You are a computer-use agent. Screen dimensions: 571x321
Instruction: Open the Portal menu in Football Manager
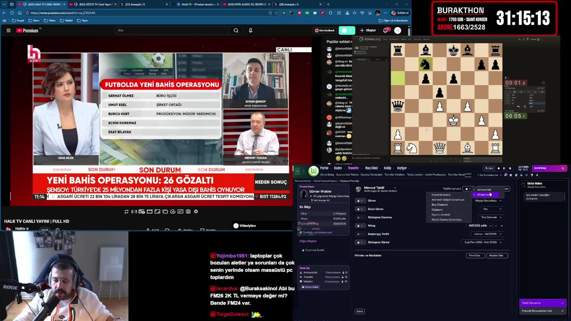[x=326, y=168]
